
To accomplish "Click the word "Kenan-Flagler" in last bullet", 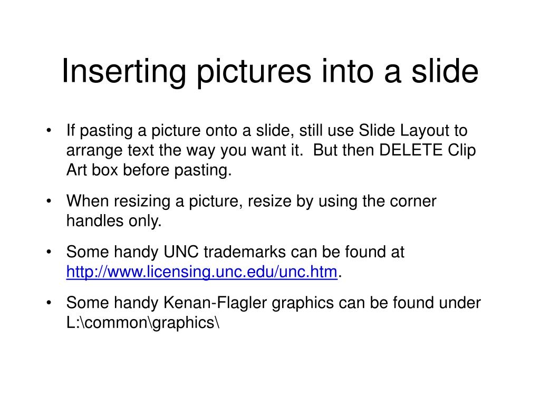I will click(215, 303).
